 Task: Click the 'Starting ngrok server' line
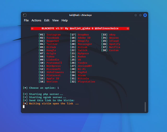[x=45, y=97]
